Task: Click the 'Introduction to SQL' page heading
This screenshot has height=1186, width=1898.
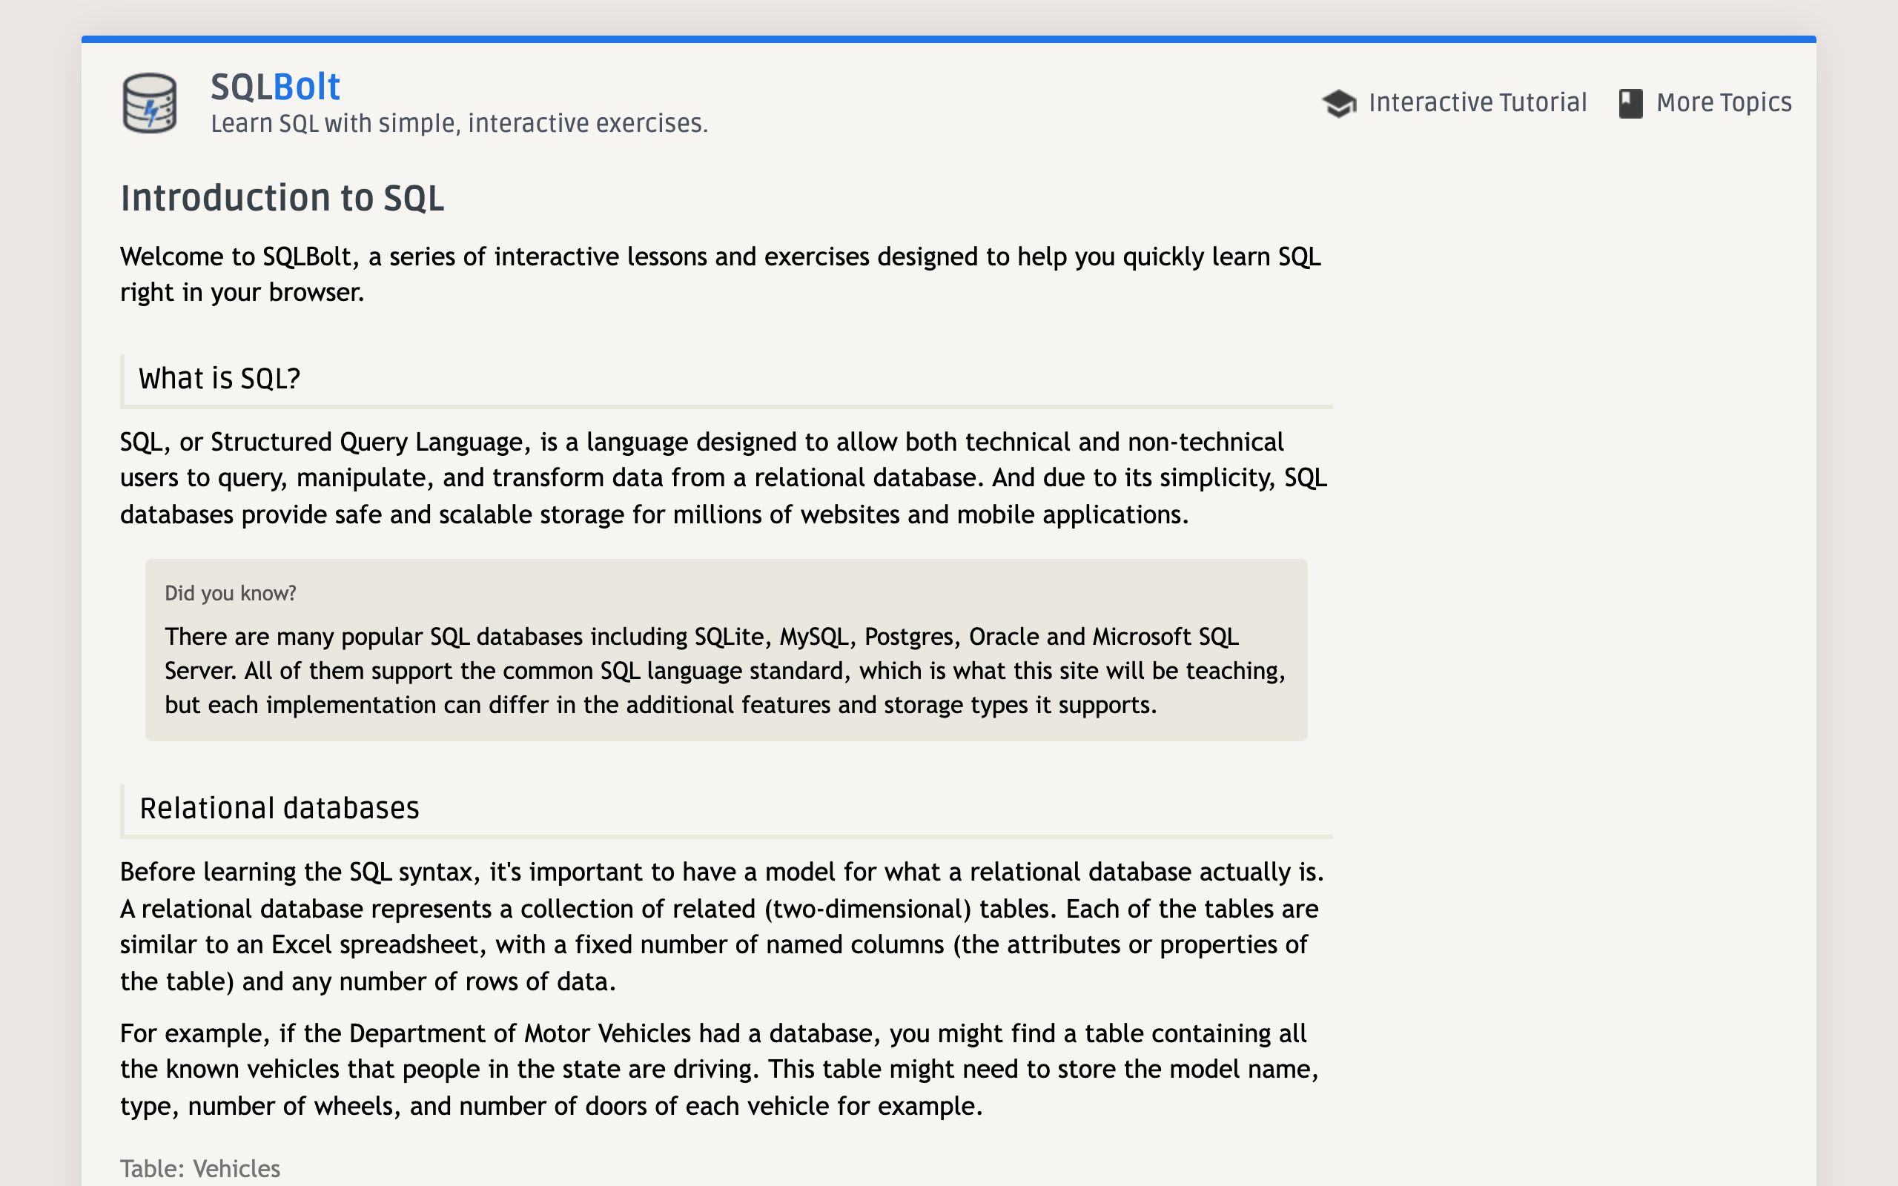Action: 282,198
